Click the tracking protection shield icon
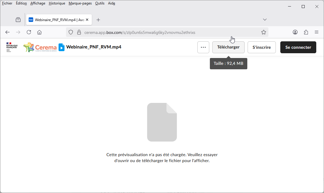Screen dimensions: 324x193 [x=71, y=32]
